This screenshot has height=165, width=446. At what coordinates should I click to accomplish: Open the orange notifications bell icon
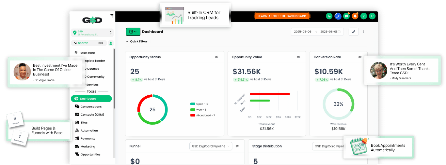(x=355, y=16)
